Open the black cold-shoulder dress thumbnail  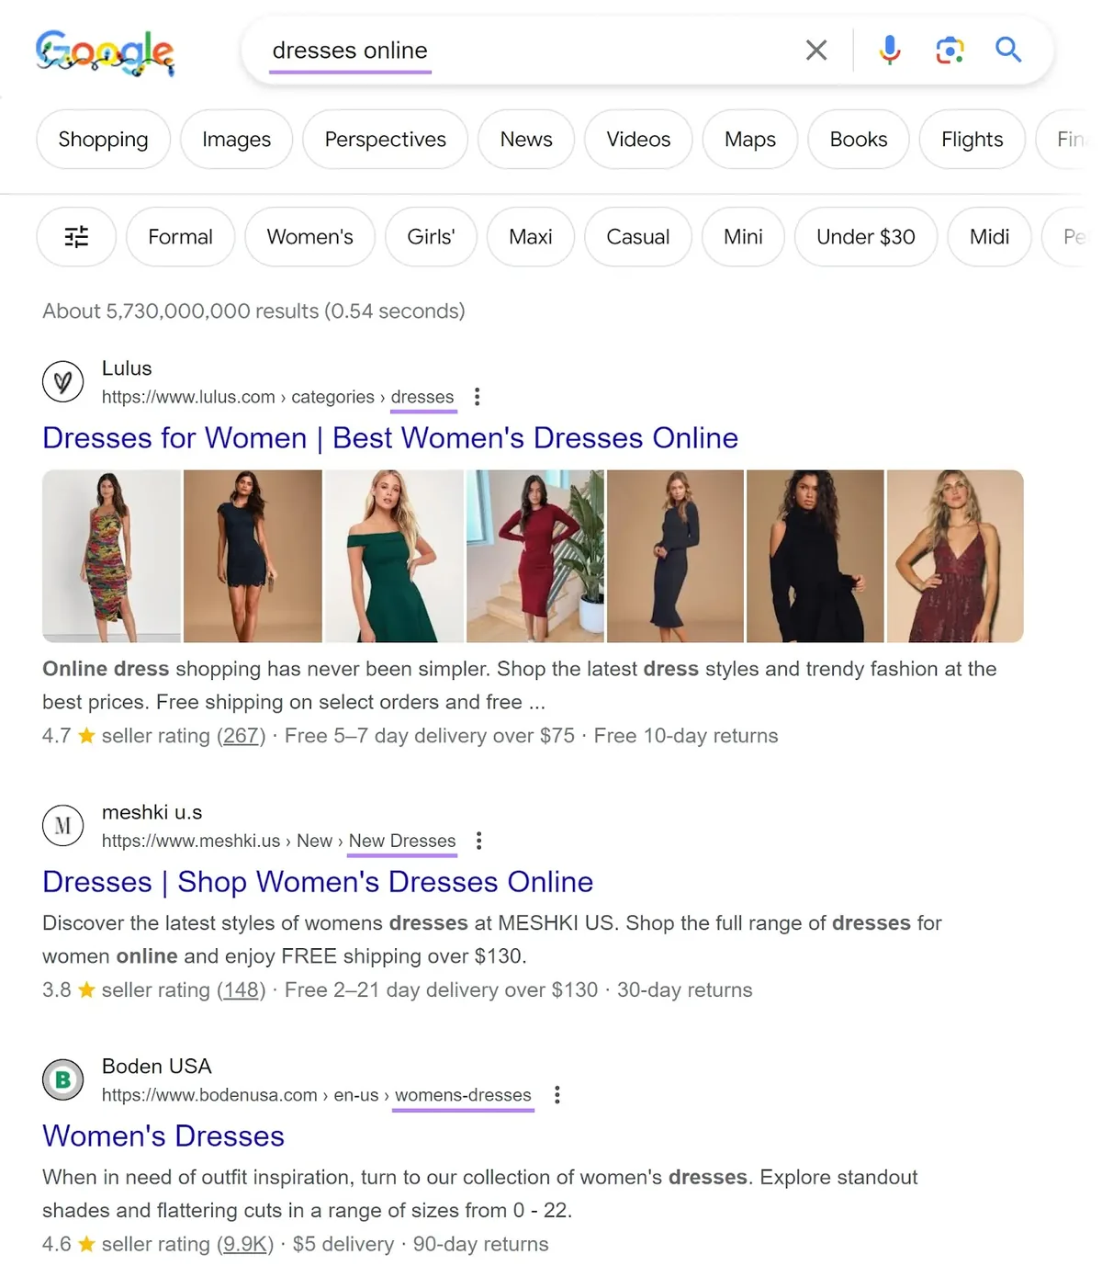815,556
